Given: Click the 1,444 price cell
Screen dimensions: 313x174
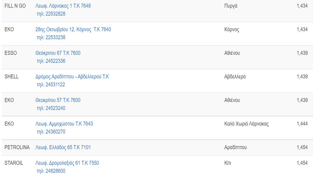Looking at the screenshot, I should [x=302, y=124].
